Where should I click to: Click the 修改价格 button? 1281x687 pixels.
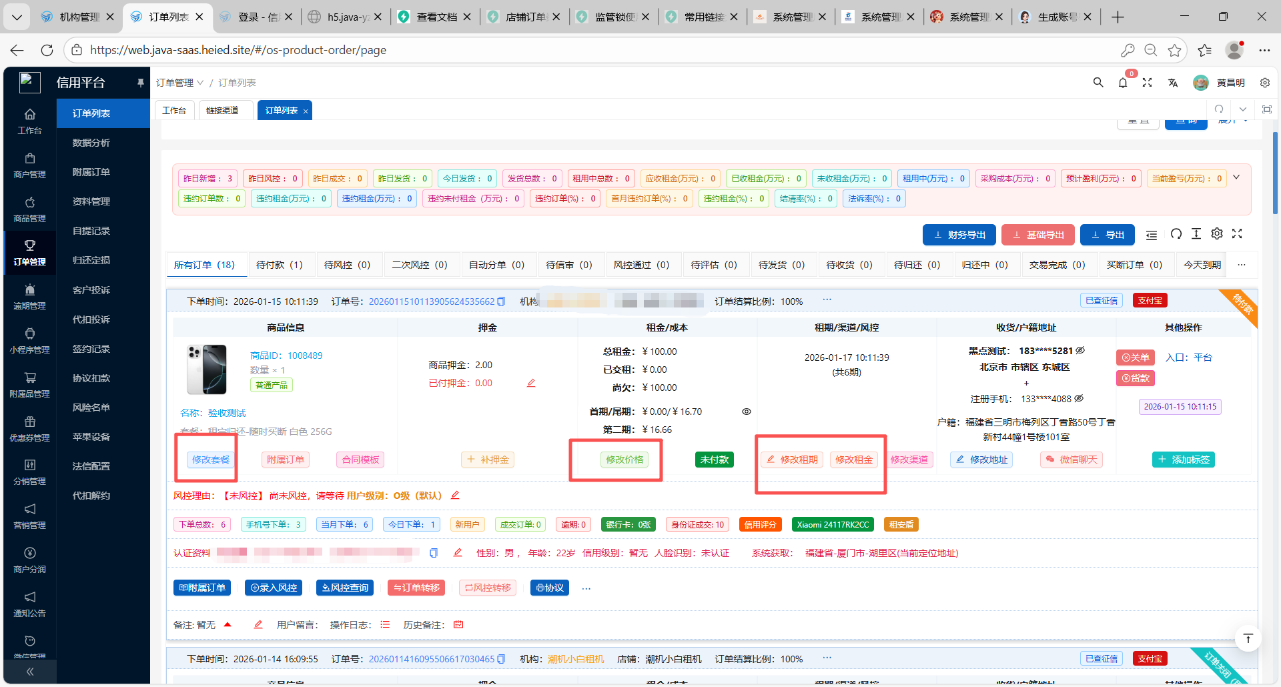[624, 460]
